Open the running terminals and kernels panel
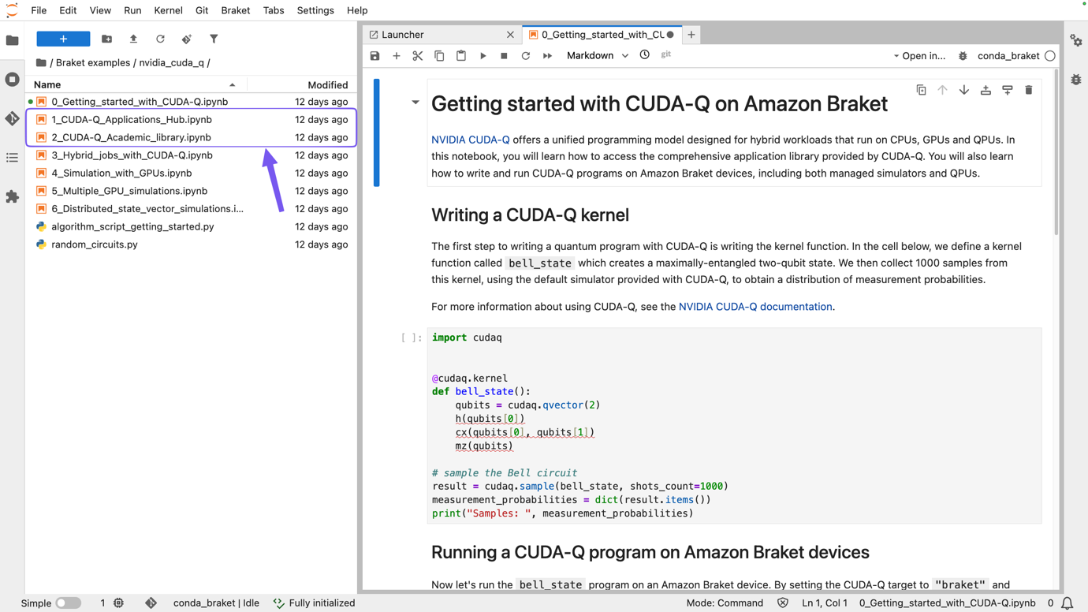Viewport: 1088px width, 612px height. pos(12,80)
